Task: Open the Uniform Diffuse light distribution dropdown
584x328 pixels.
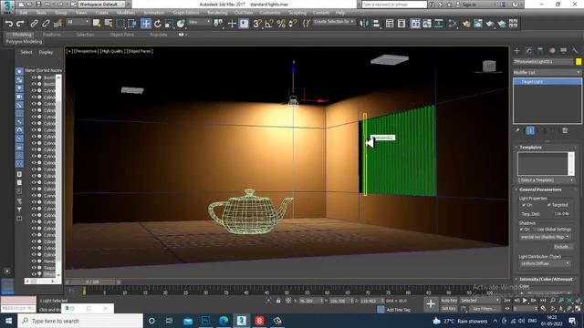Action: (545, 263)
